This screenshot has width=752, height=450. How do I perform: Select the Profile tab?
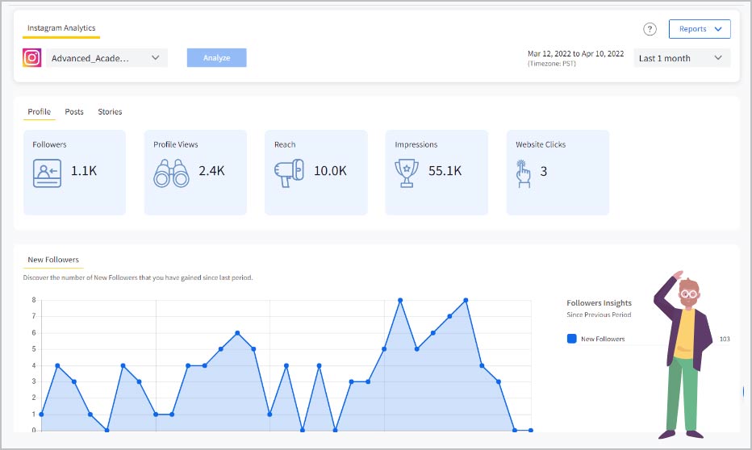39,112
